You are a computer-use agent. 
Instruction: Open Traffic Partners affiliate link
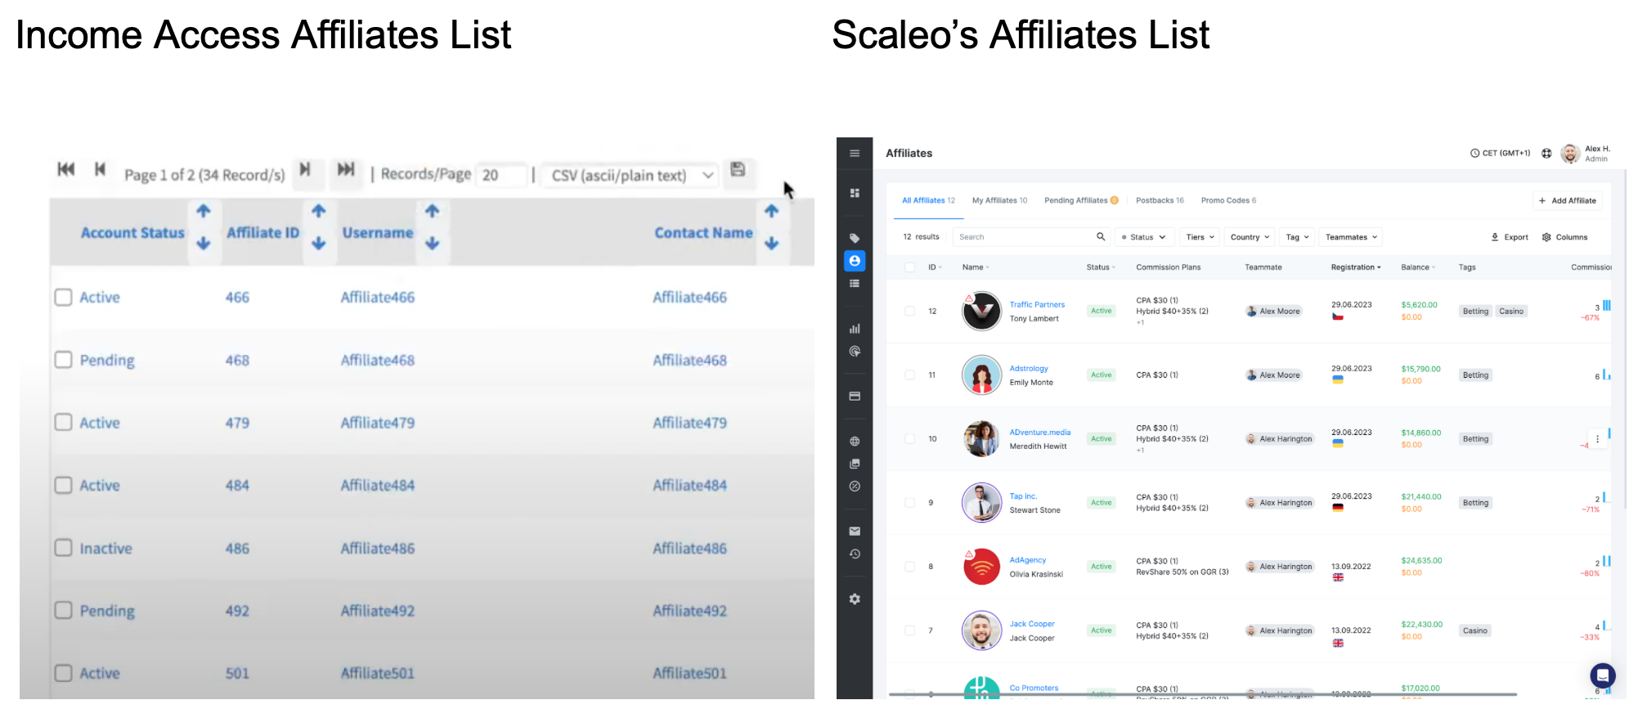1037,304
